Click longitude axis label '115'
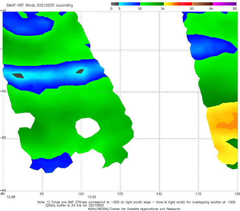 (x=198, y=194)
